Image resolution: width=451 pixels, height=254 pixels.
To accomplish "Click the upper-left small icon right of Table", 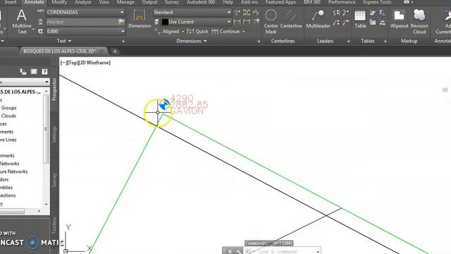I will tap(373, 13).
